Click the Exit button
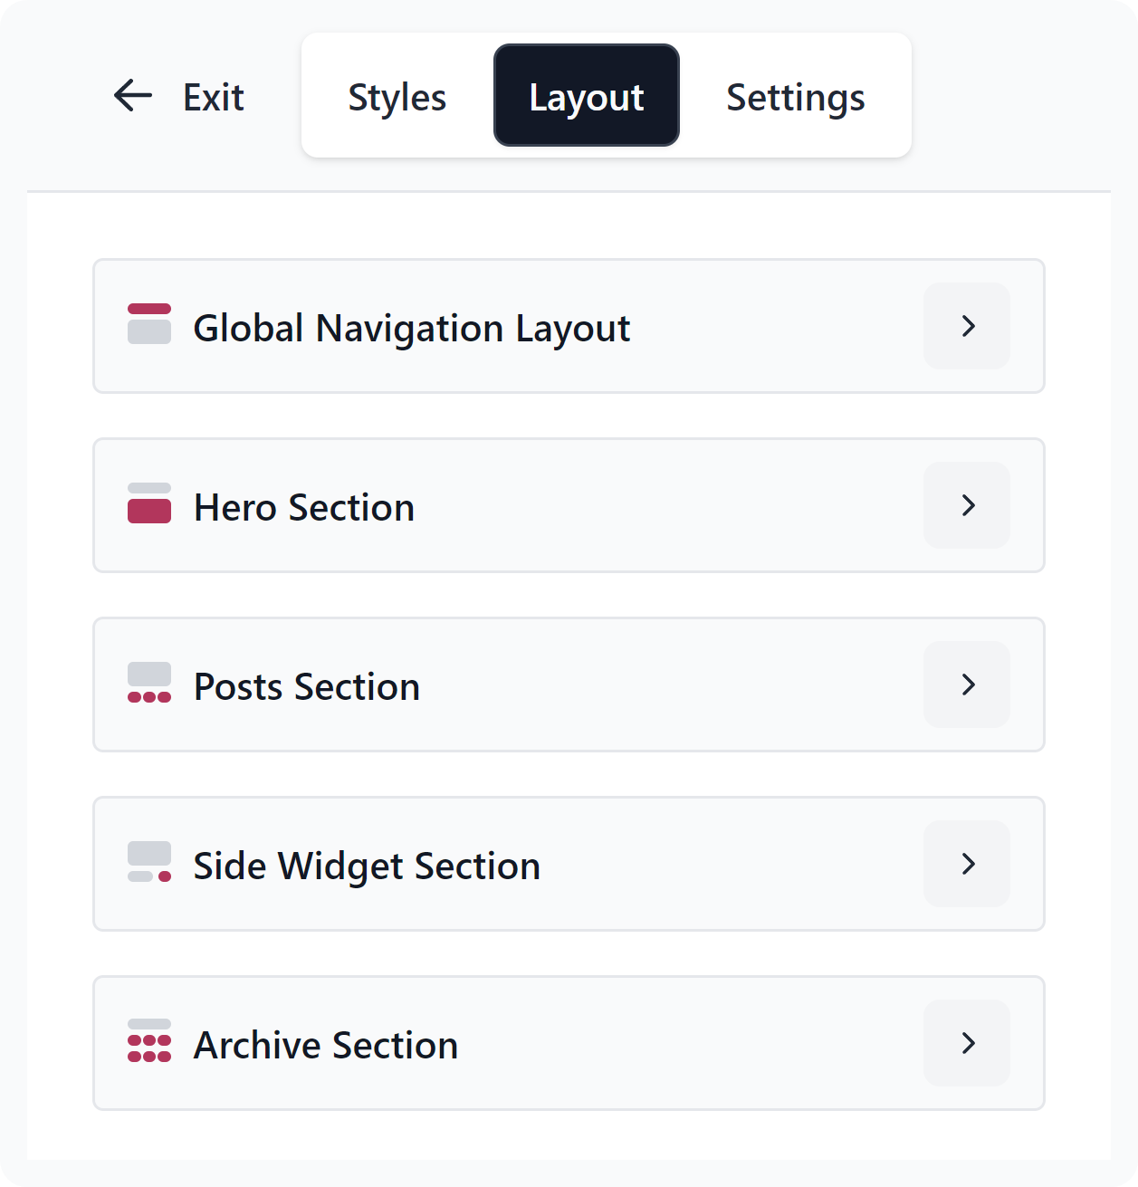Image resolution: width=1138 pixels, height=1187 pixels. (213, 96)
